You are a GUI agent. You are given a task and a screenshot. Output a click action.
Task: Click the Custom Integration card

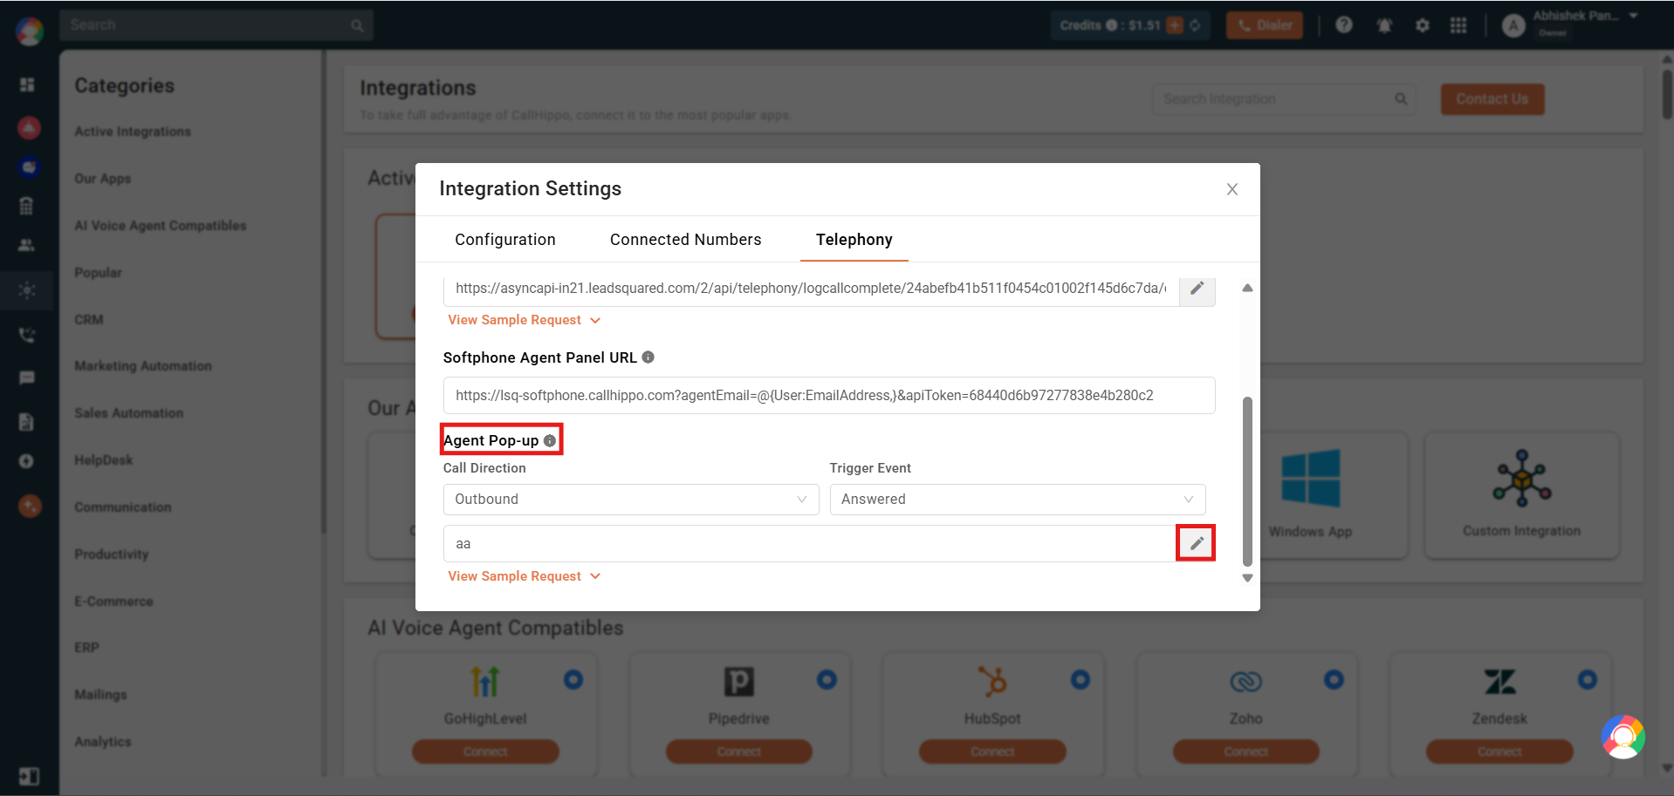1521,494
